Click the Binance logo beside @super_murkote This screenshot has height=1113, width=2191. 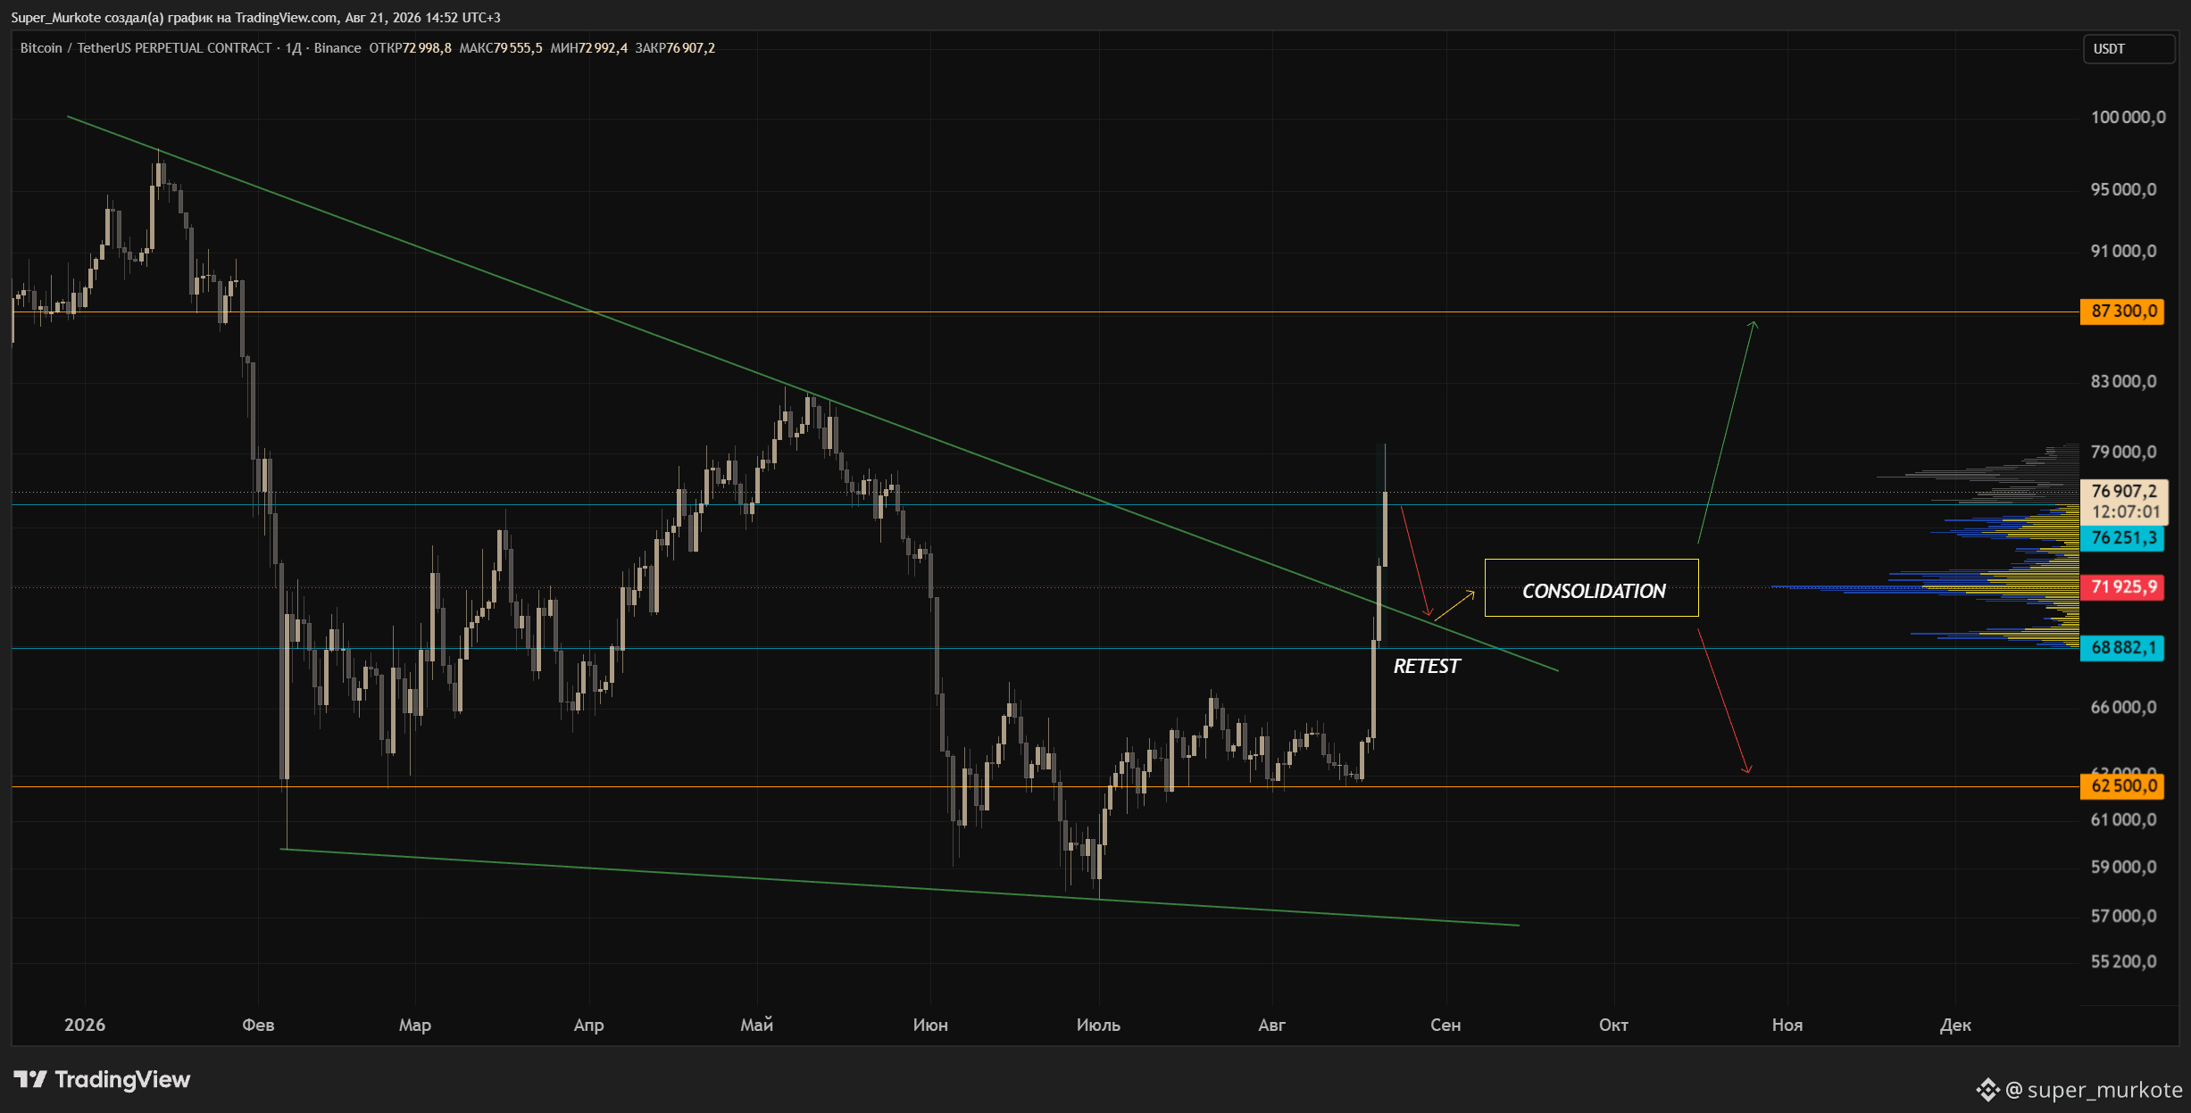1987,1090
